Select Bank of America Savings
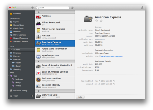153x110 pixels. 55,73
